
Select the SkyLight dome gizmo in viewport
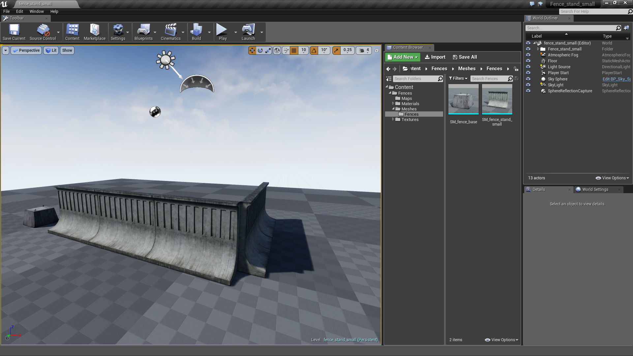pyautogui.click(x=197, y=84)
